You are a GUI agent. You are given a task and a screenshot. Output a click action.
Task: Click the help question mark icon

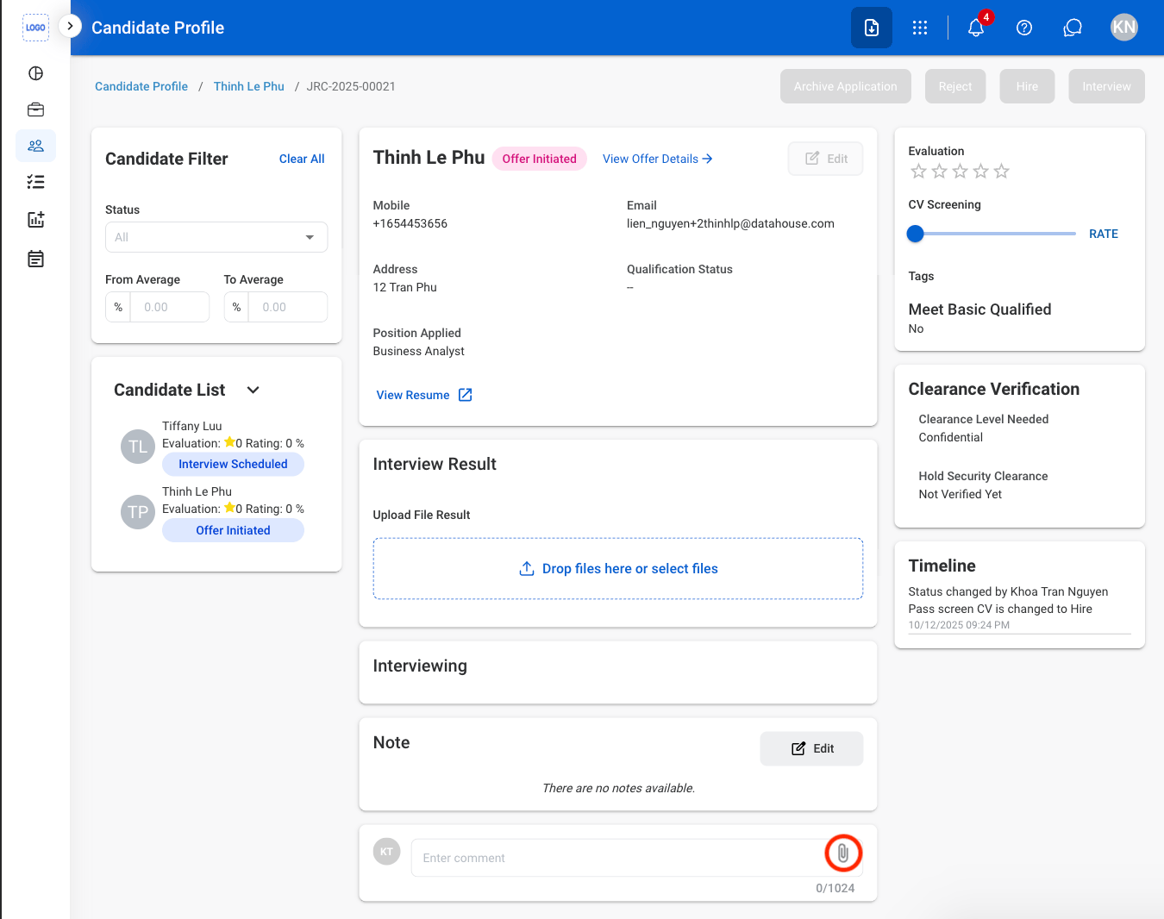tap(1024, 28)
